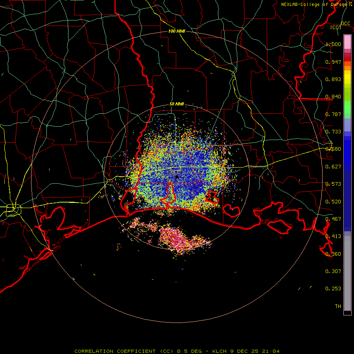Screen dimensions: 354x354
Task: Click the 0.680 color scale value
Action: point(333,149)
